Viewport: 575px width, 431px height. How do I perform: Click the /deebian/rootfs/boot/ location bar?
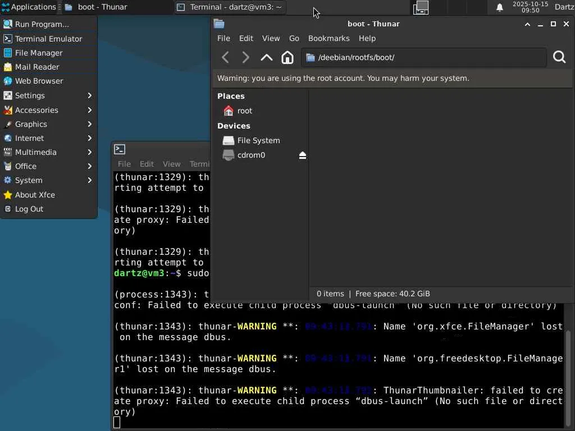[424, 58]
